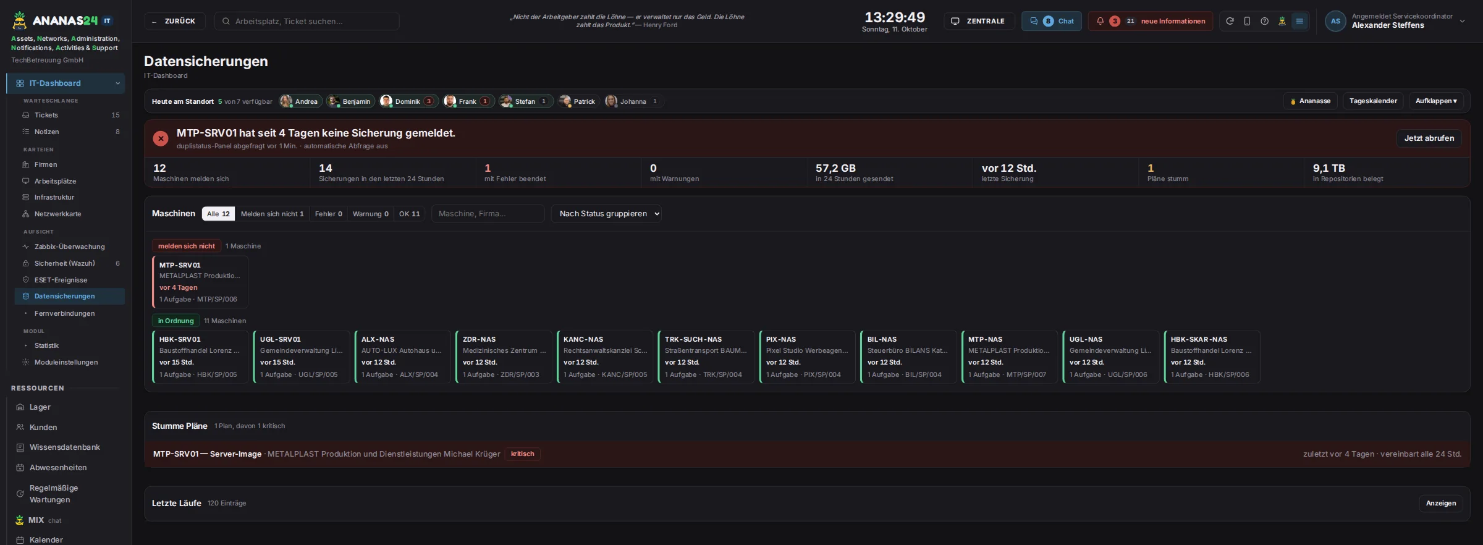
Task: Filter machines by Fehler 0
Action: [x=328, y=214]
